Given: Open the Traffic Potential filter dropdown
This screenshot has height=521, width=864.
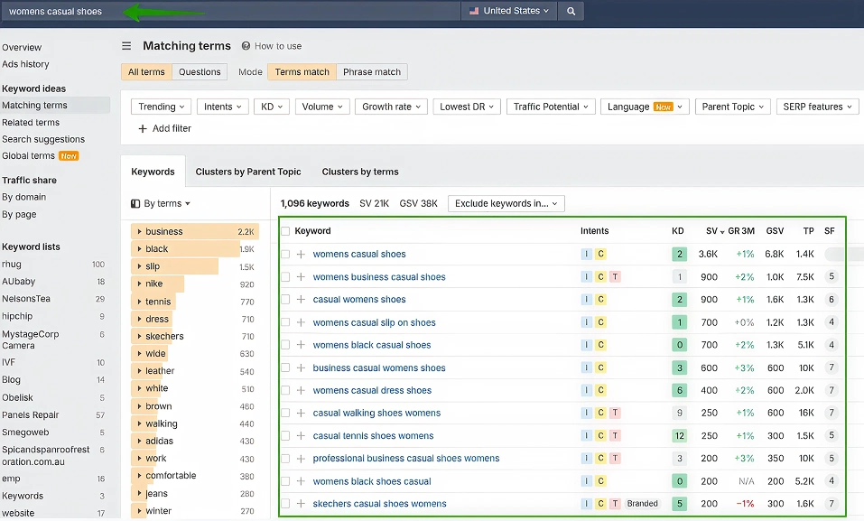Looking at the screenshot, I should [551, 107].
